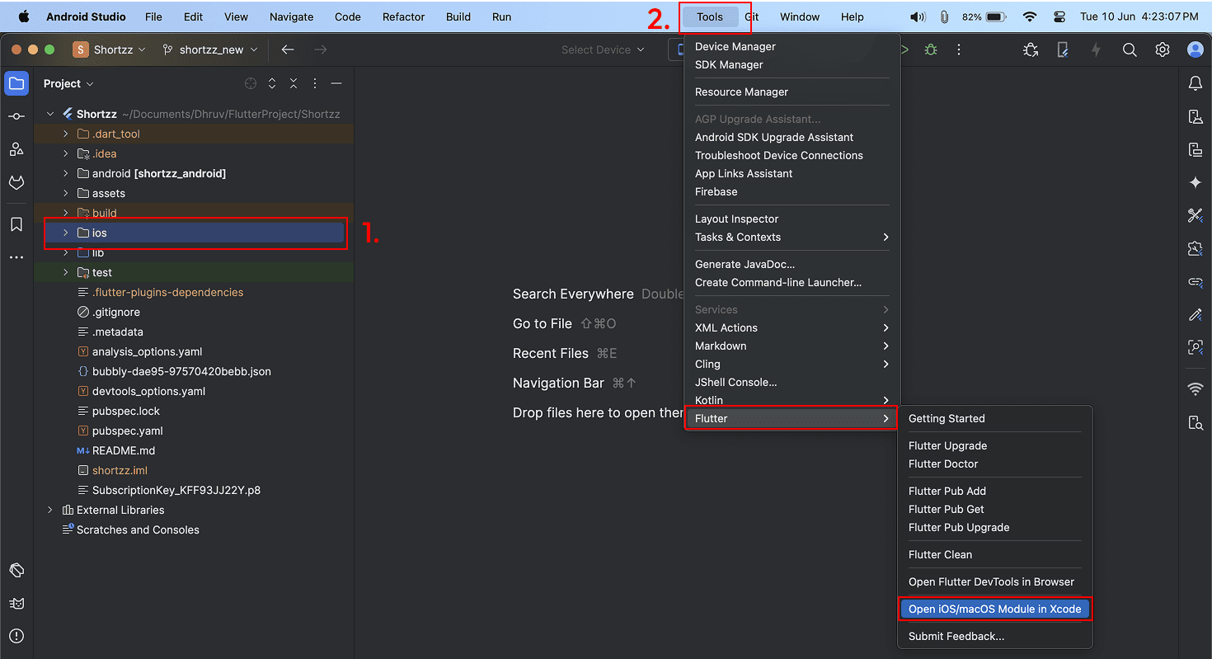Open the Refactor menu in menu bar
Viewport: 1212px width, 659px height.
403,16
